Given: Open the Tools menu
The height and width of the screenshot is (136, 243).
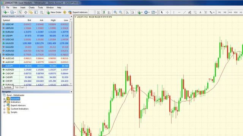Looking at the screenshot, I should [40, 8].
